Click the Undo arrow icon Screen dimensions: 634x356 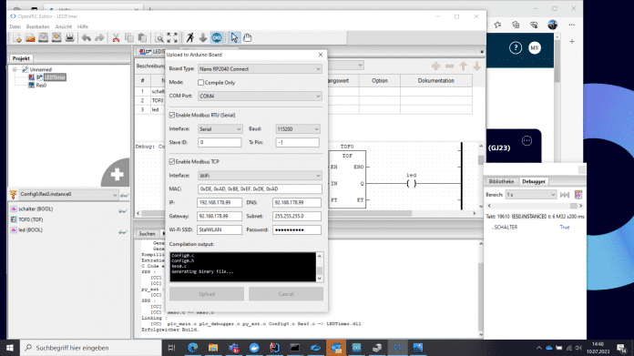87,38
